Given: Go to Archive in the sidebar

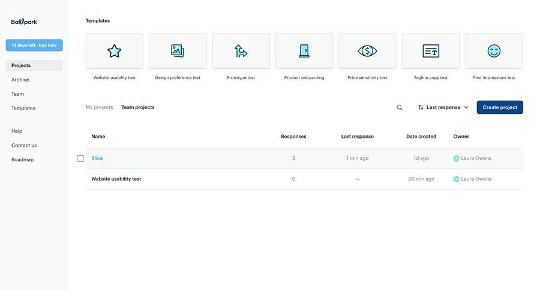Looking at the screenshot, I should pyautogui.click(x=20, y=80).
